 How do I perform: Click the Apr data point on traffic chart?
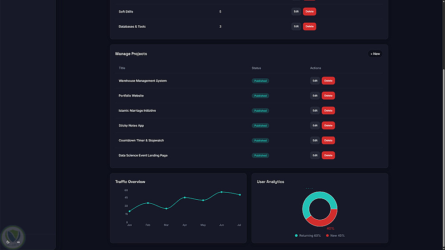click(x=185, y=198)
